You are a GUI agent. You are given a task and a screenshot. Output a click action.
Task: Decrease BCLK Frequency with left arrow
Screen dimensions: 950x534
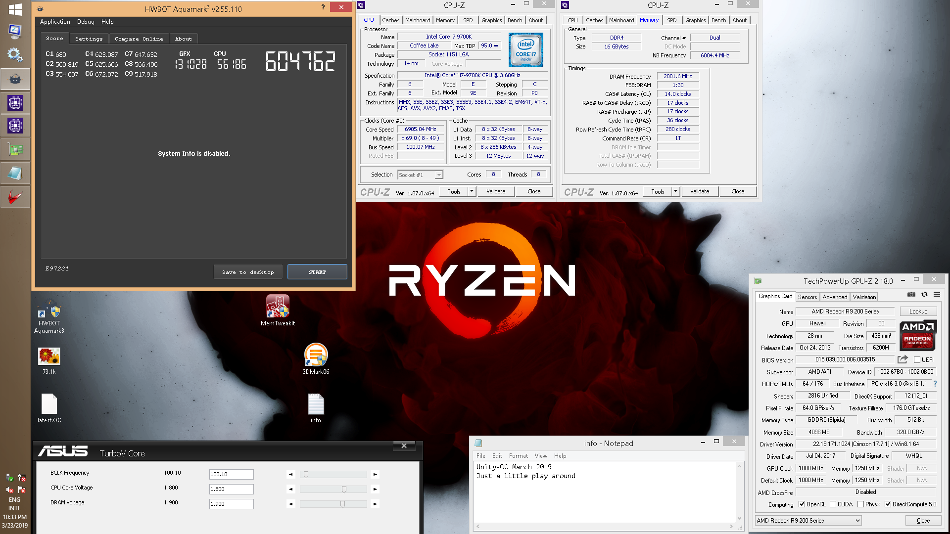[x=290, y=474]
